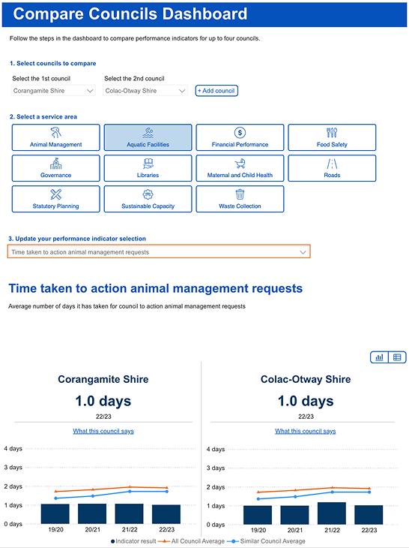
Task: Click the Animal Management dog icon
Action: click(55, 132)
